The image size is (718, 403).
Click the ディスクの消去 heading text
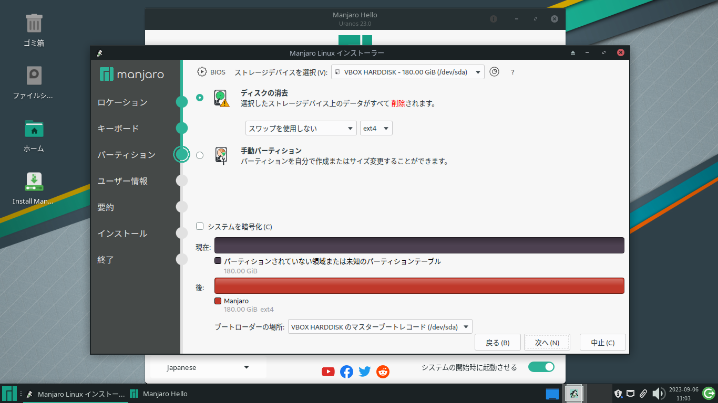264,93
